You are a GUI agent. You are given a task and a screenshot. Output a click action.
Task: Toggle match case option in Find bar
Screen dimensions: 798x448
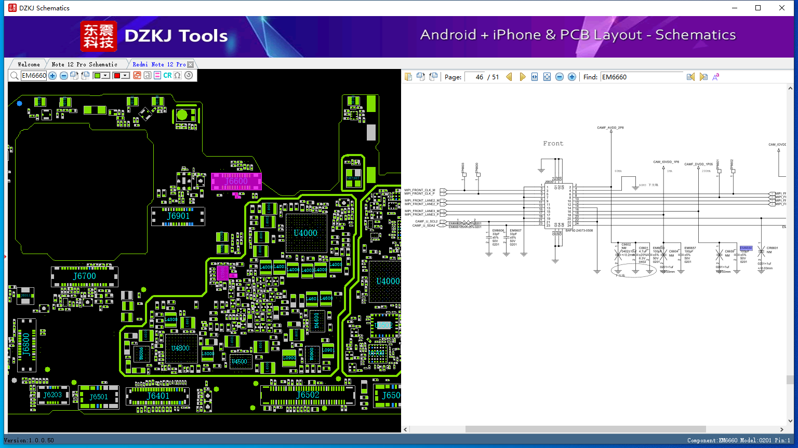716,77
